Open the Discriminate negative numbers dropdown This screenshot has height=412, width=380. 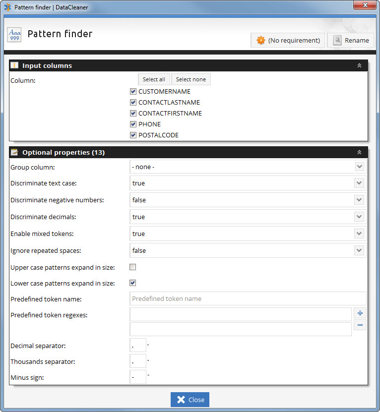pos(359,200)
